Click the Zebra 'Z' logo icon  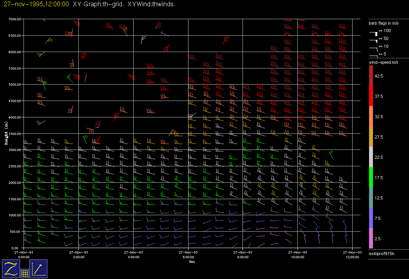coord(11,268)
